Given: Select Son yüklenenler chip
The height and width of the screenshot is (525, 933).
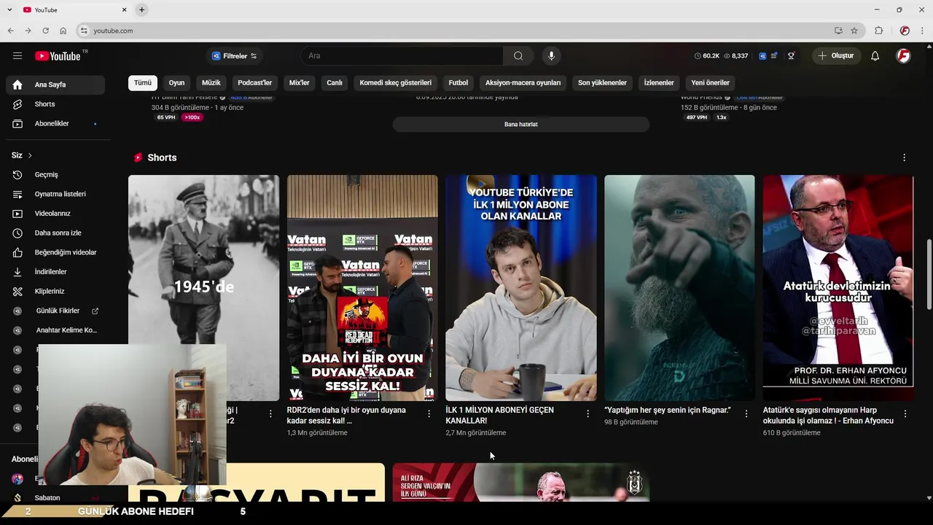Looking at the screenshot, I should point(602,82).
